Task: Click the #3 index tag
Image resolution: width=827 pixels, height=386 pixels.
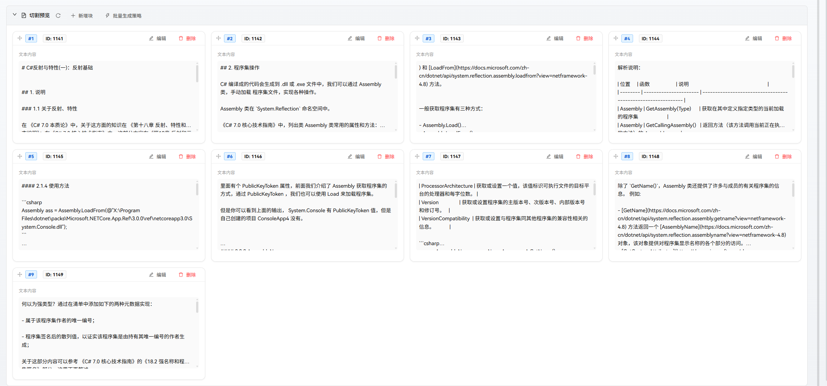Action: tap(429, 38)
